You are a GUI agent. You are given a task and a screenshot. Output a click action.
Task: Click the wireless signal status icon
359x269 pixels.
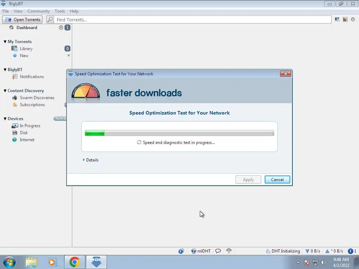(x=229, y=251)
